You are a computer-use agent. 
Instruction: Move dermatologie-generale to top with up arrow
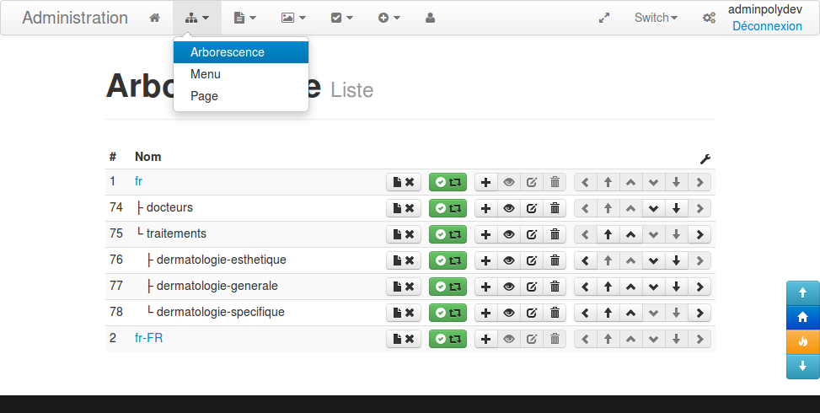(x=607, y=287)
